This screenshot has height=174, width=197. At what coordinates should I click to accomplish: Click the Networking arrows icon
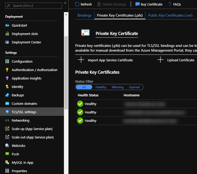[x=7, y=120]
